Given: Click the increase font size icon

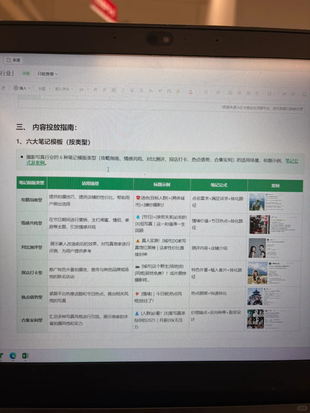Looking at the screenshot, I should click(x=96, y=90).
